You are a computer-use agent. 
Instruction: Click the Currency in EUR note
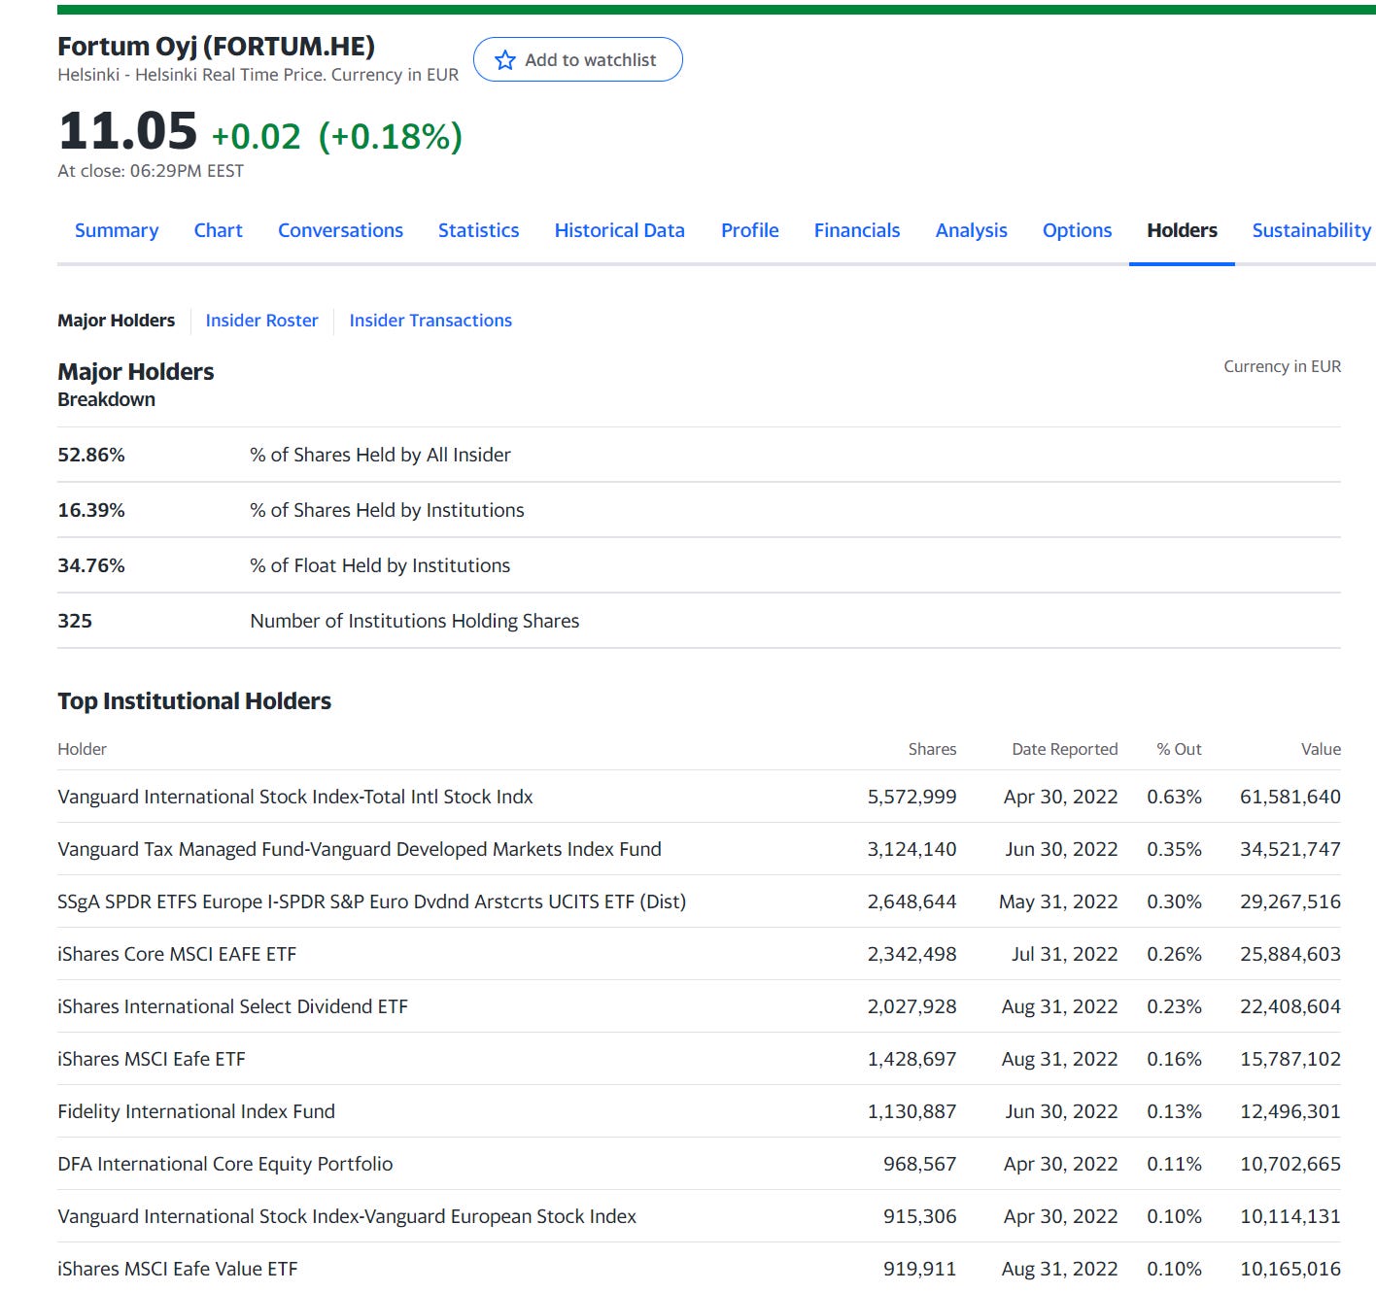click(x=1282, y=366)
